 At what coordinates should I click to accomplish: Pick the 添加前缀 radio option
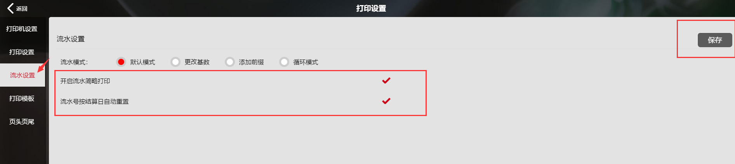(x=230, y=62)
